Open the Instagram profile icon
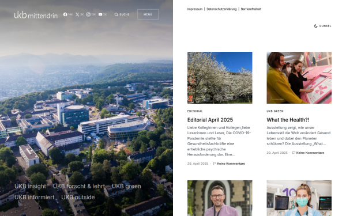 point(88,14)
